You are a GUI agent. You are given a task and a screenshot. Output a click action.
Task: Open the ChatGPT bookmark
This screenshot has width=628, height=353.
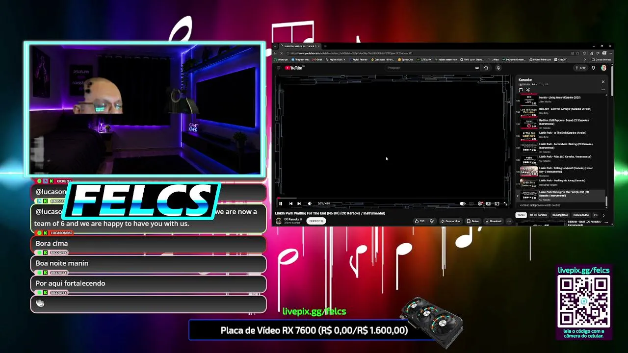click(560, 59)
